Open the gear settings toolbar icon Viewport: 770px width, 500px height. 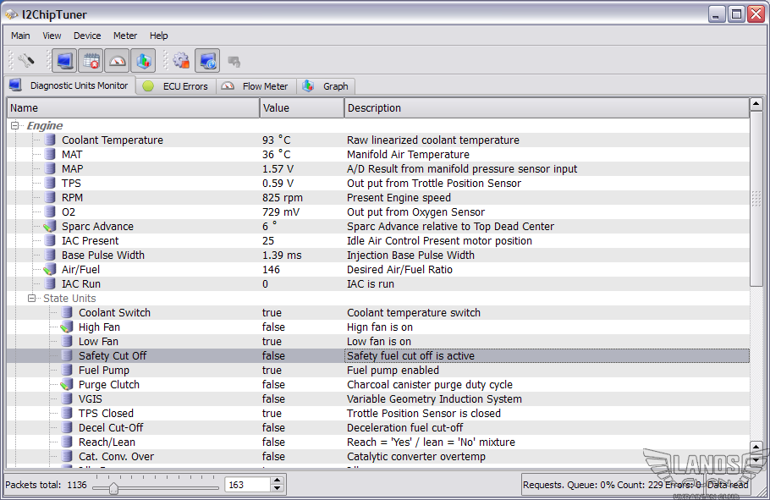tap(181, 61)
